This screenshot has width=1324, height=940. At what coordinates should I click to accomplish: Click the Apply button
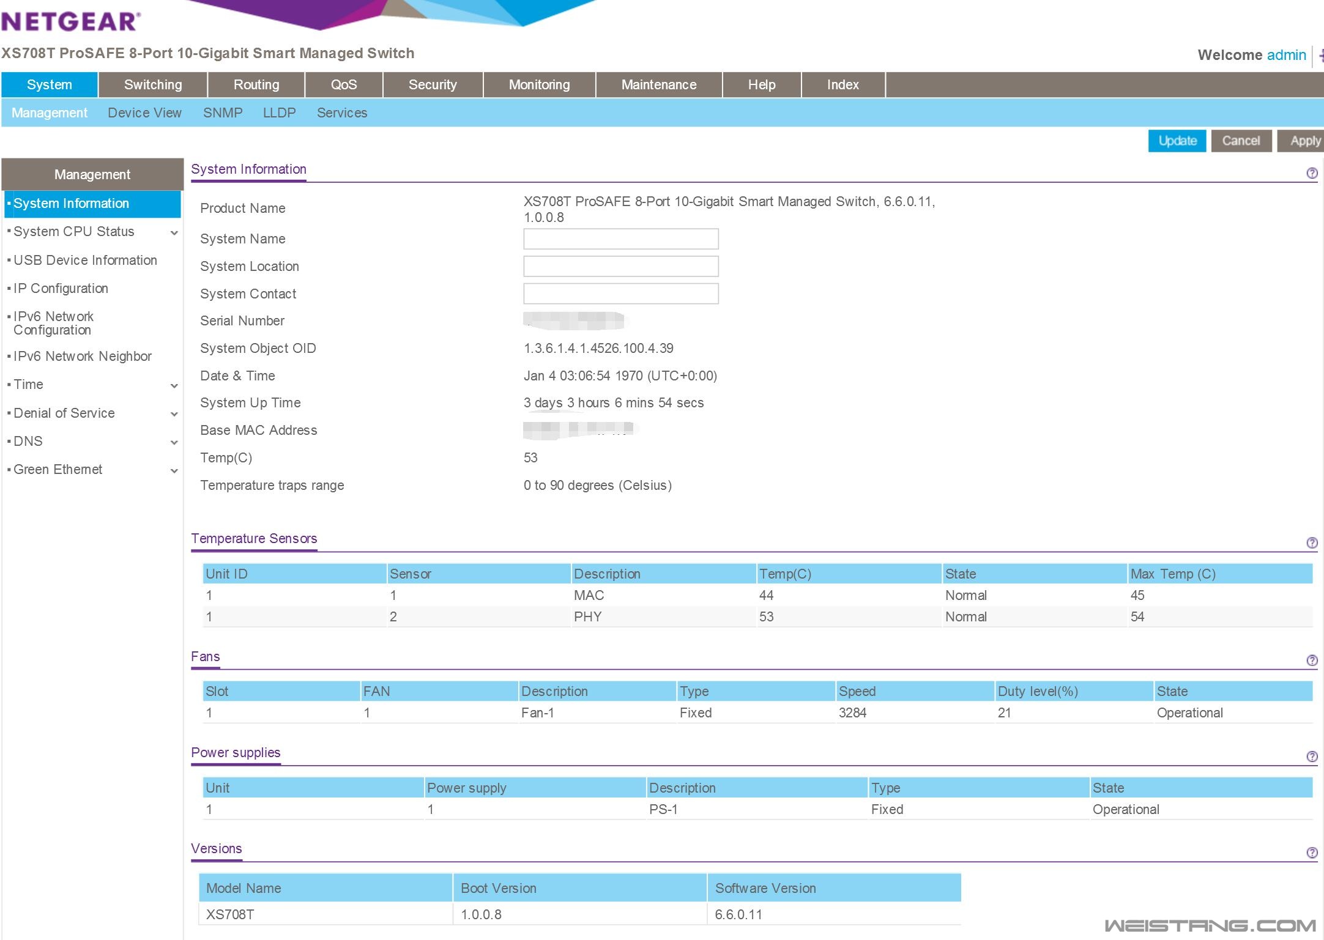1302,141
